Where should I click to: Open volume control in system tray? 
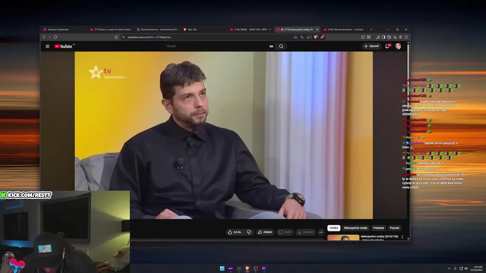(x=466, y=268)
